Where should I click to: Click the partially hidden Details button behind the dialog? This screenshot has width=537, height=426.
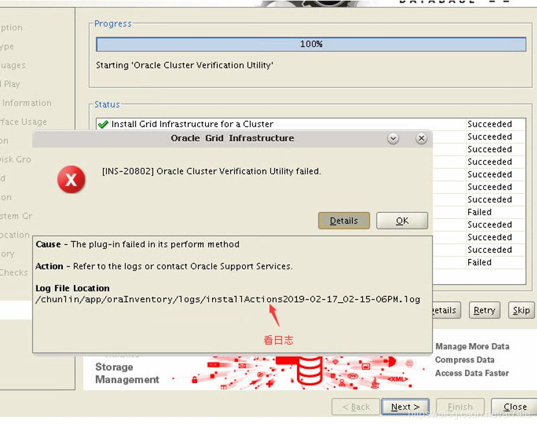coord(446,310)
